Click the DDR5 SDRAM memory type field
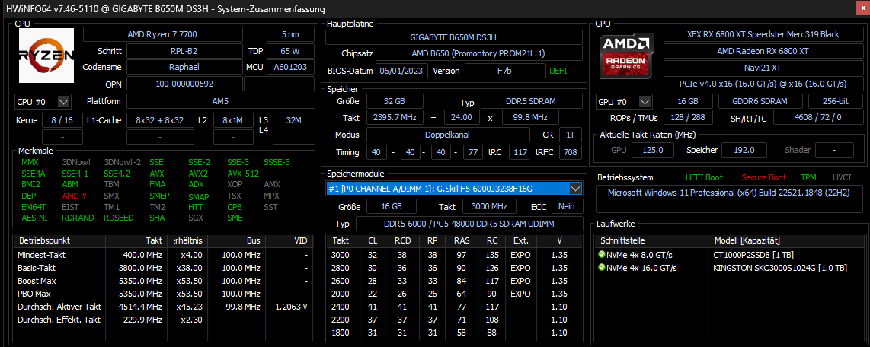Image resolution: width=870 pixels, height=347 pixels. 532,102
